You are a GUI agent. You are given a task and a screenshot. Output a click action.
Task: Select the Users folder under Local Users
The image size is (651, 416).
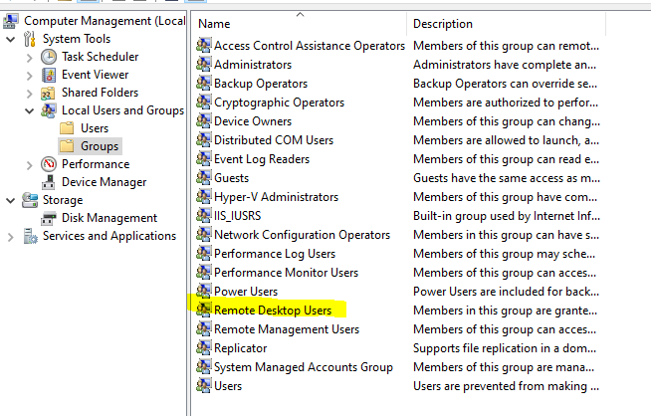[x=95, y=128]
